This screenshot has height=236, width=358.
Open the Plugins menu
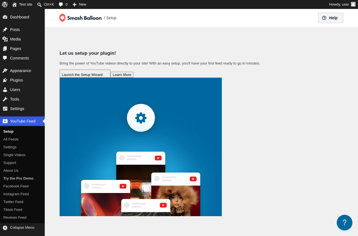point(22,80)
